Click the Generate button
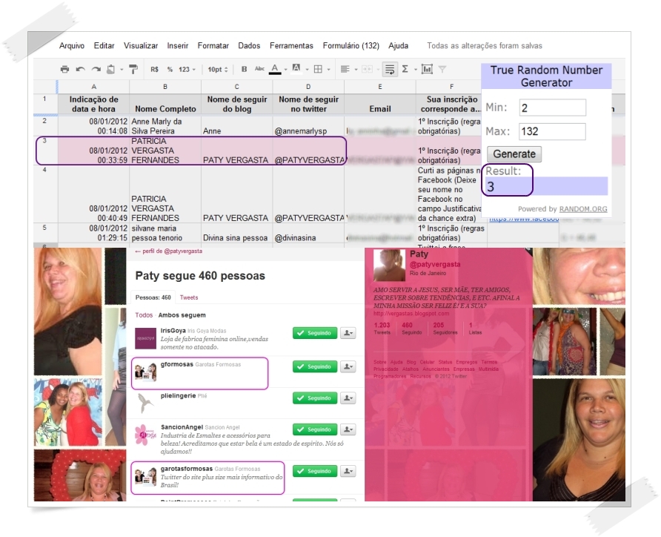661x537 pixels. (514, 154)
